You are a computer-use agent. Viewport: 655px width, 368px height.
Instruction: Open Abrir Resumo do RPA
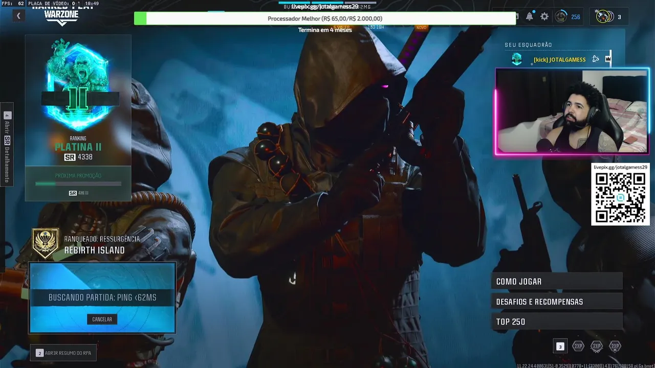click(x=64, y=353)
